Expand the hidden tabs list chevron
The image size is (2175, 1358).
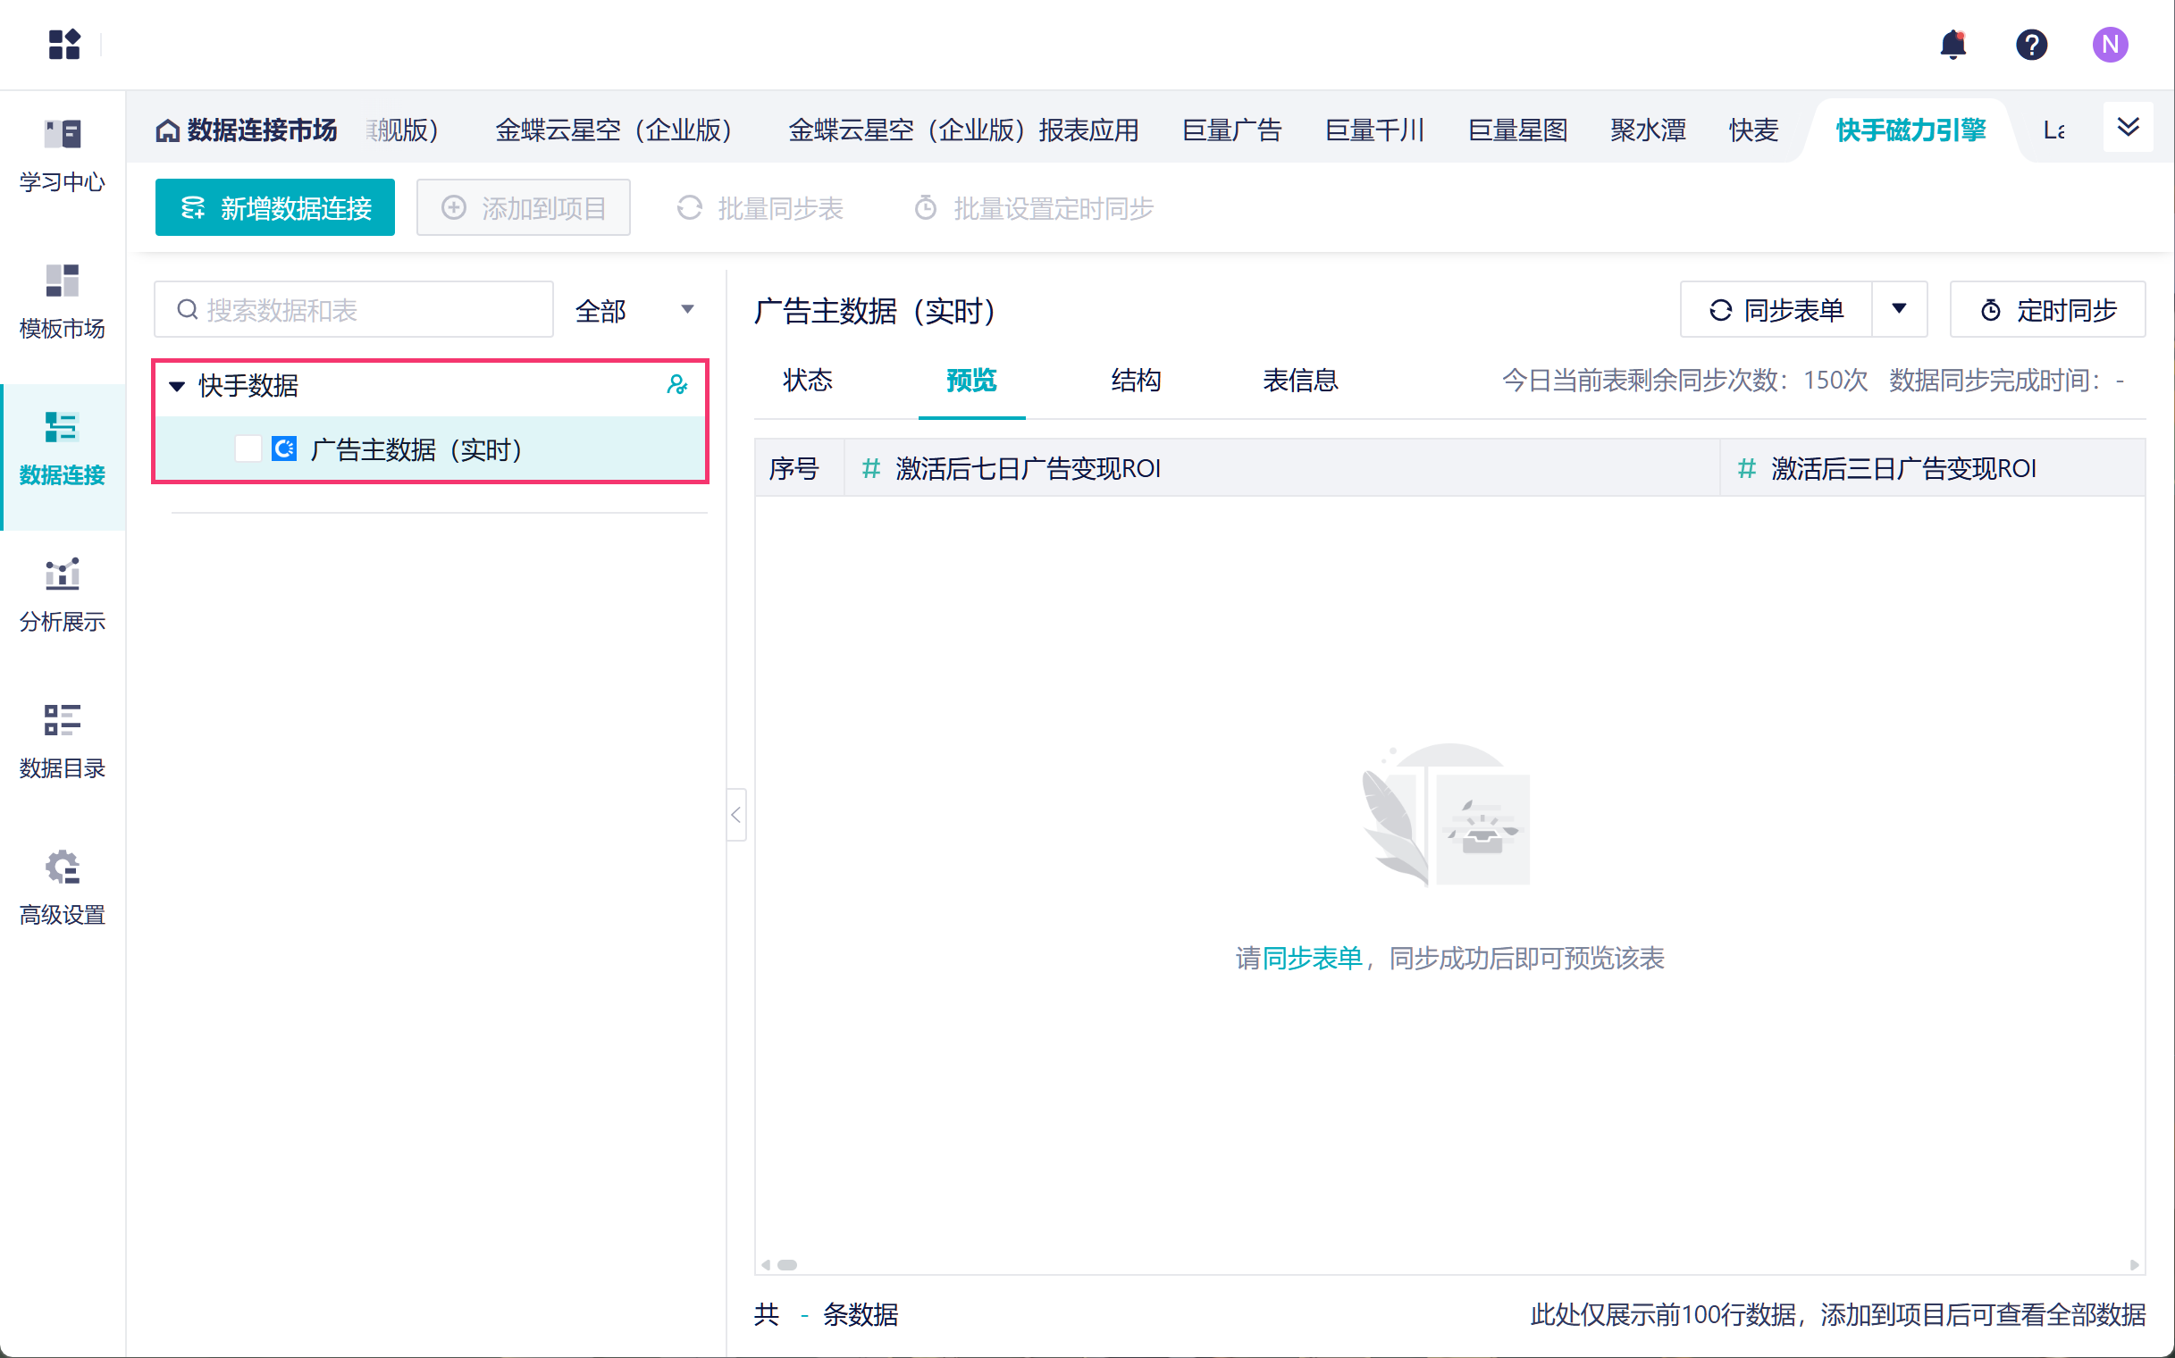click(x=2128, y=128)
